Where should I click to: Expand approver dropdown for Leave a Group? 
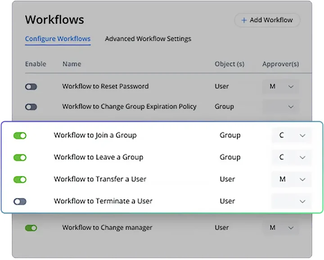291,158
